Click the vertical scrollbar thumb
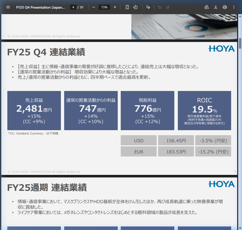The height and width of the screenshot is (230, 242). tap(240, 43)
